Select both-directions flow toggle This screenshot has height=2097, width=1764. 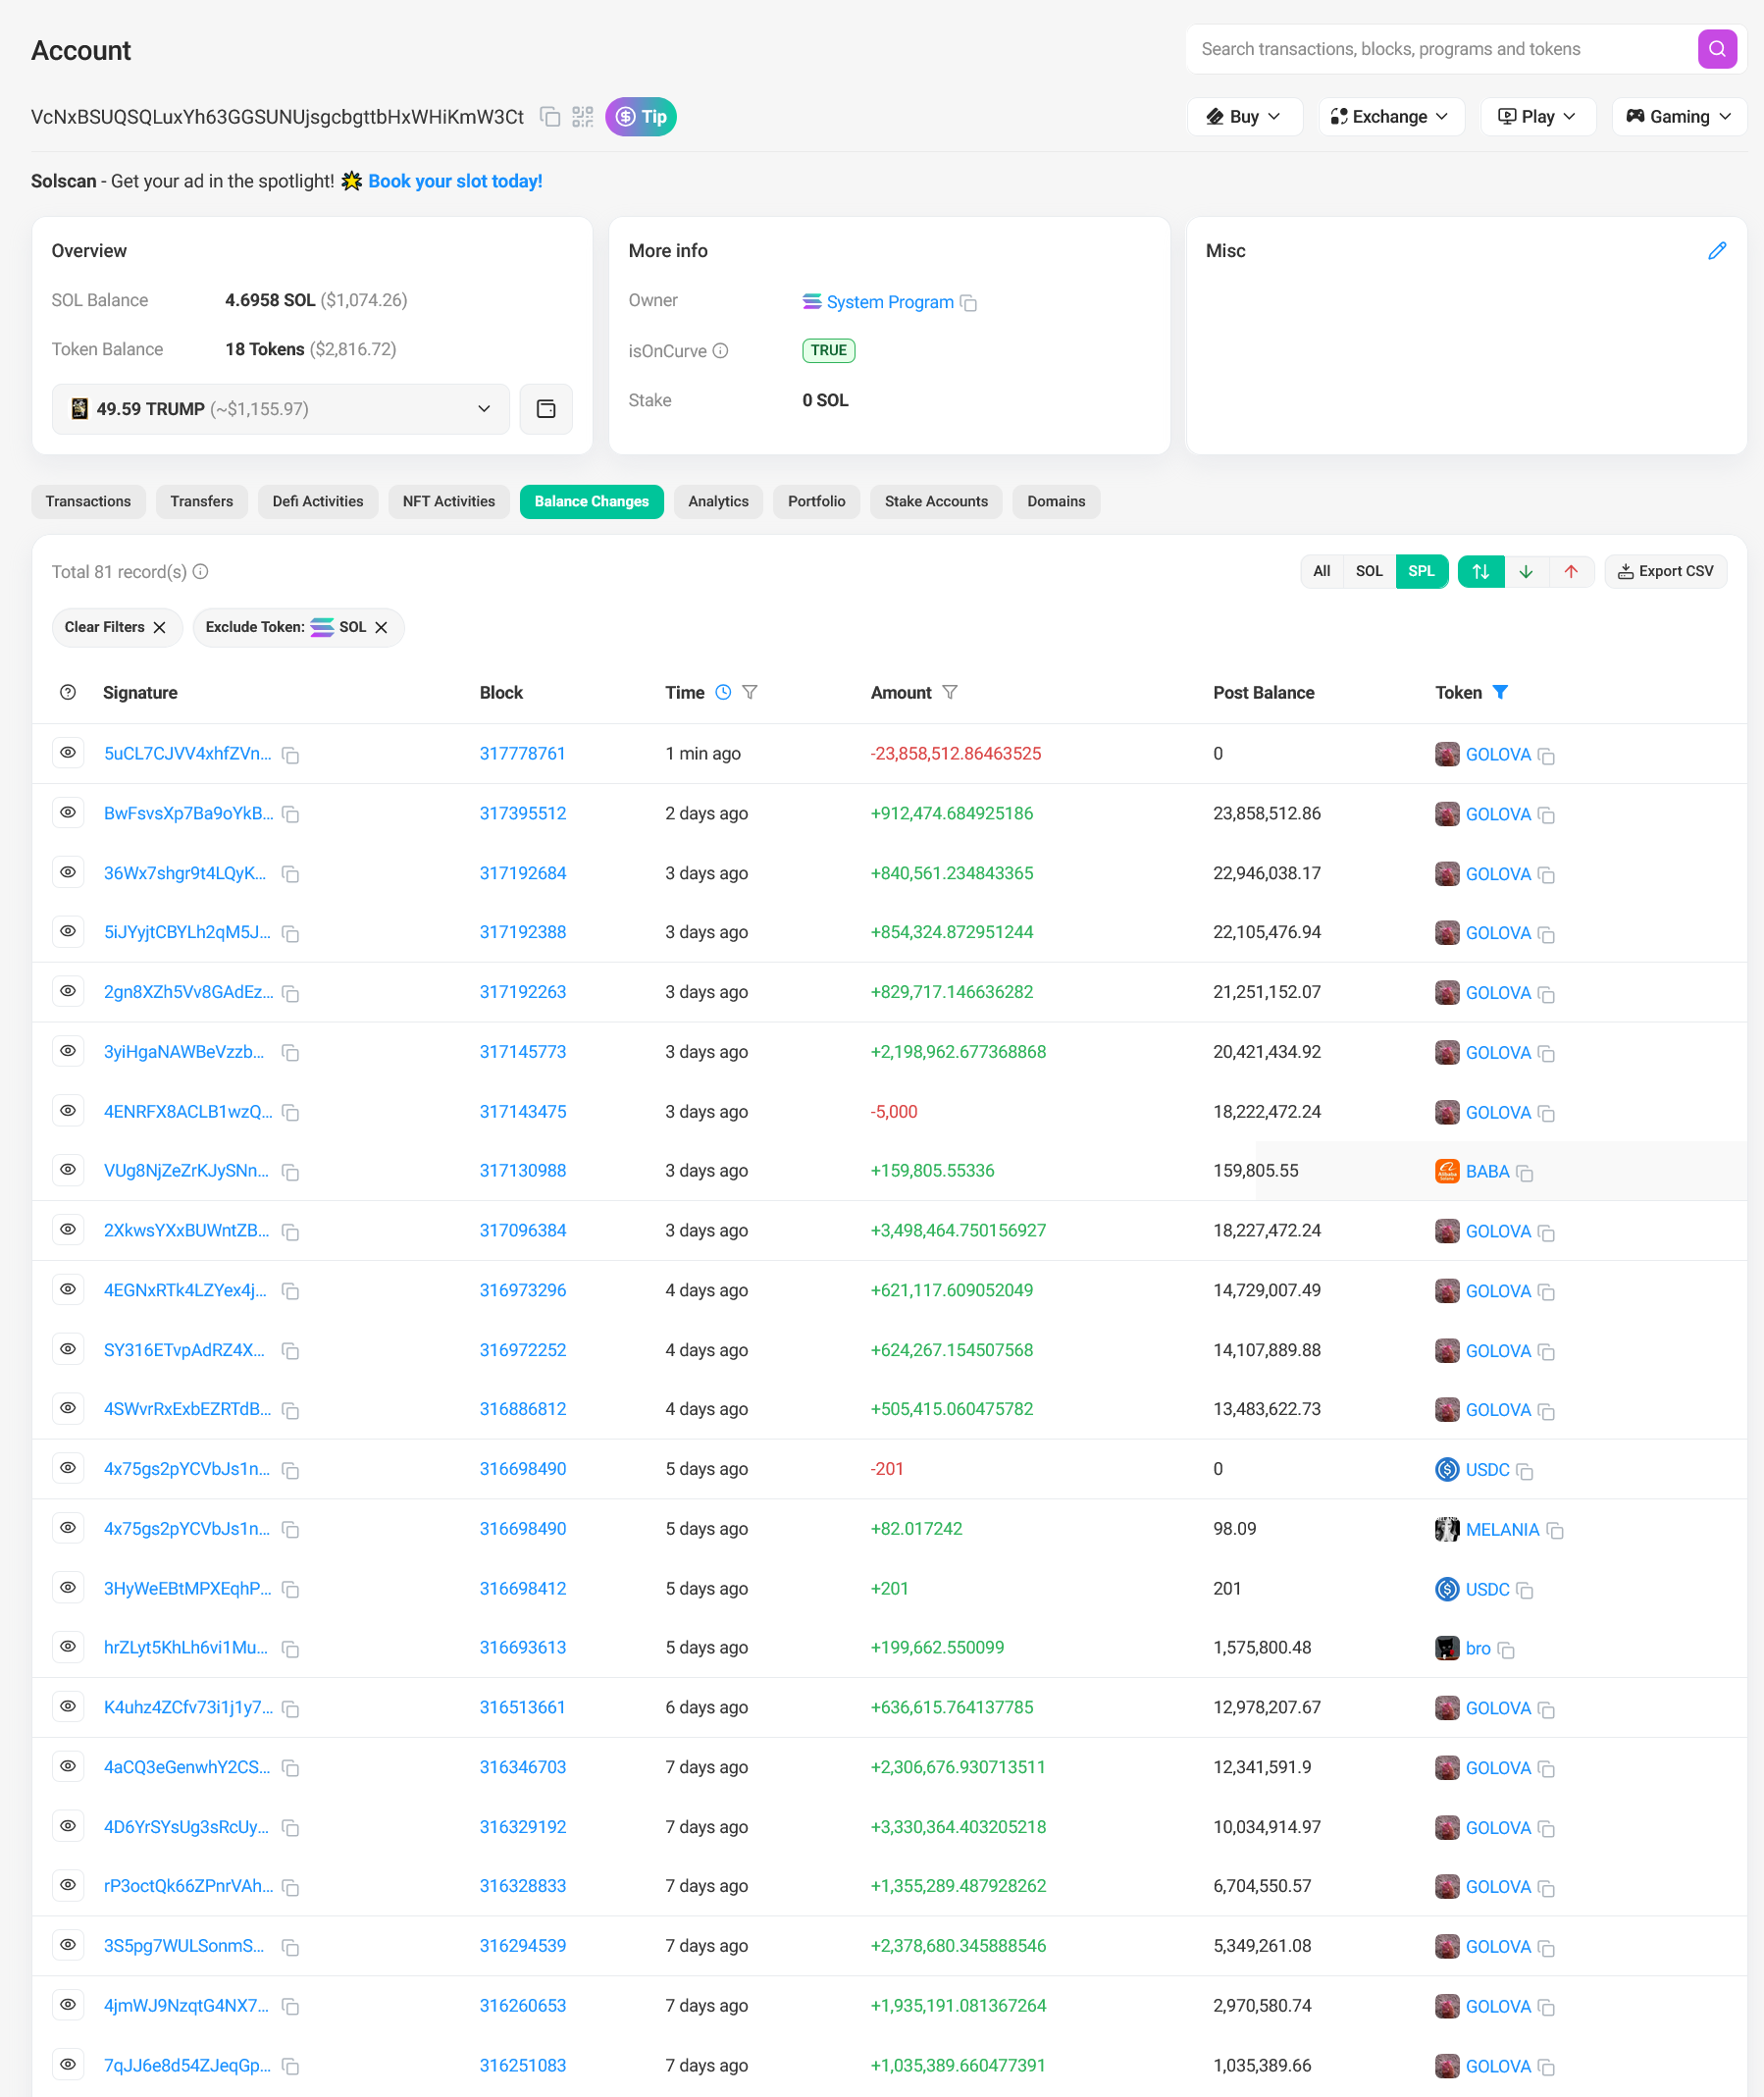1481,572
